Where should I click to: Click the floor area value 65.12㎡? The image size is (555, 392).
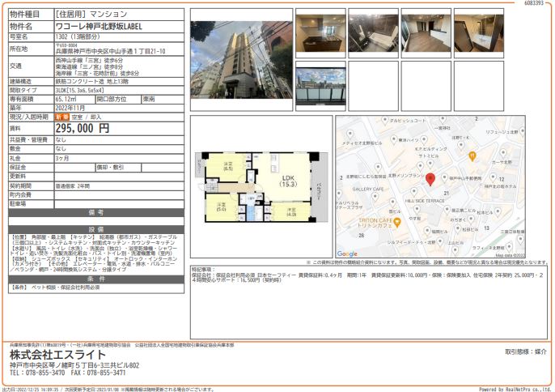[66, 100]
